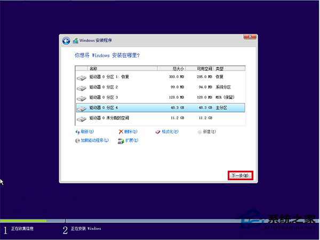320x240 pixels.
Task: Click the 系统分区 type cell
Action: click(223, 87)
